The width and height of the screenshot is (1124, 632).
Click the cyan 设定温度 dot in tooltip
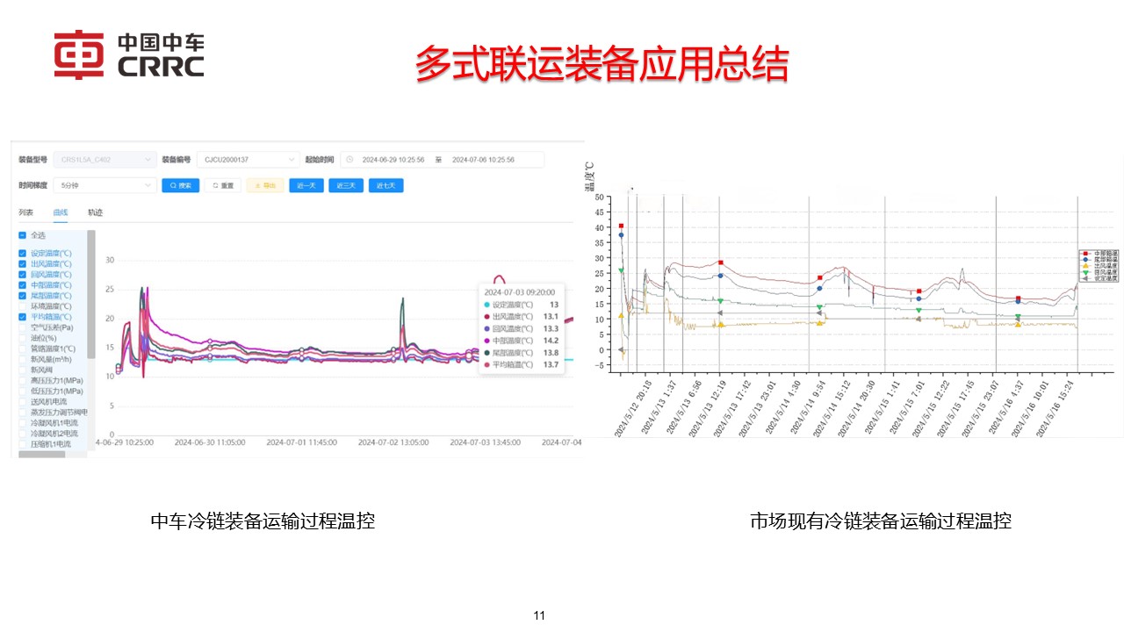pyautogui.click(x=487, y=305)
